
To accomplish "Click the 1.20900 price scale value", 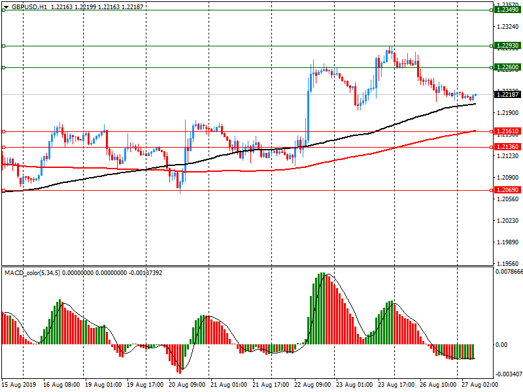I will [x=508, y=178].
